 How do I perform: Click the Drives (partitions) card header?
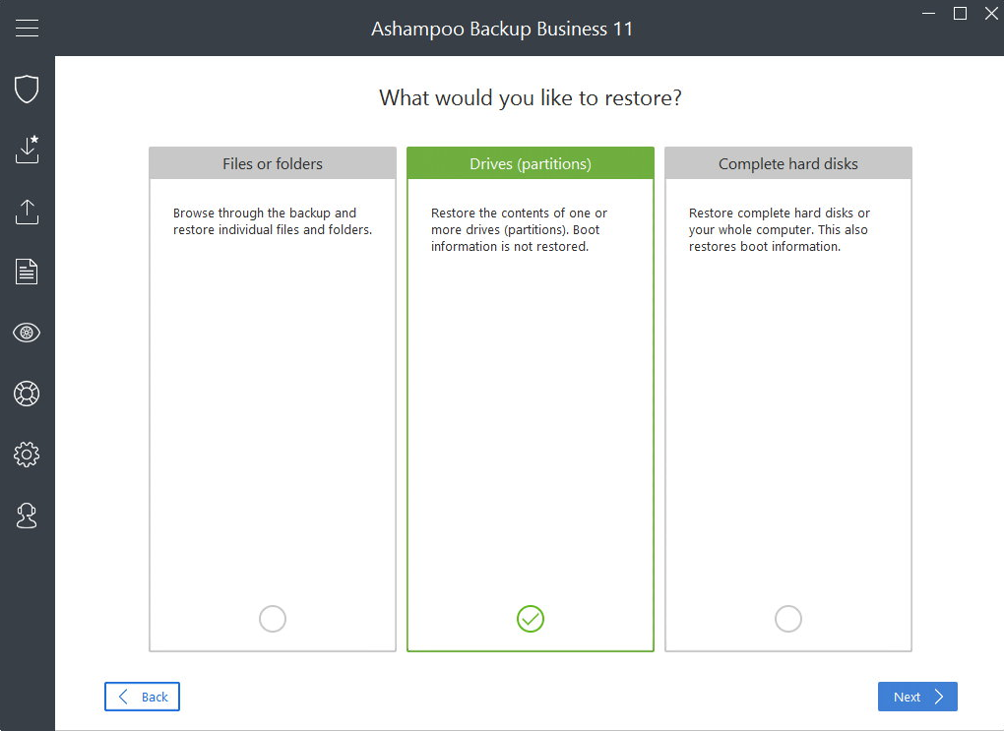coord(531,163)
